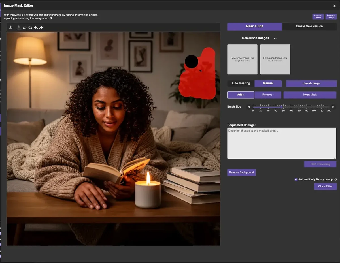
Task: Select Remove - brush mode
Action: 268,95
